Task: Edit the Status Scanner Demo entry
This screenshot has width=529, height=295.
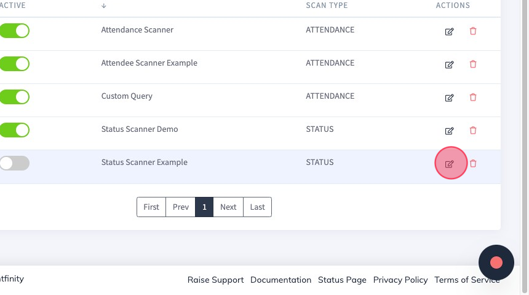Action: (x=449, y=131)
